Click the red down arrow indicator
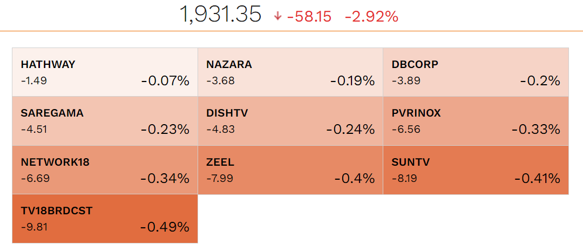 (x=277, y=16)
